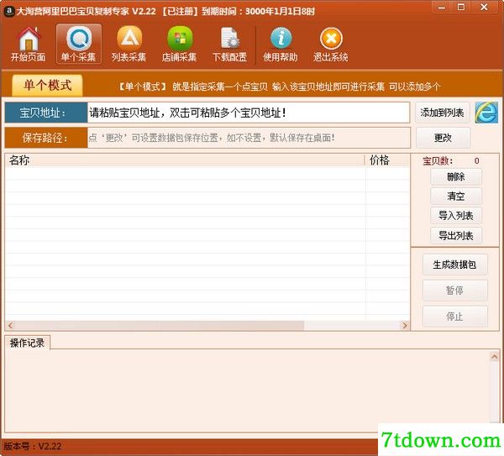Image resolution: width=504 pixels, height=456 pixels.
Task: Click the application logo in title bar
Action: (x=8, y=11)
